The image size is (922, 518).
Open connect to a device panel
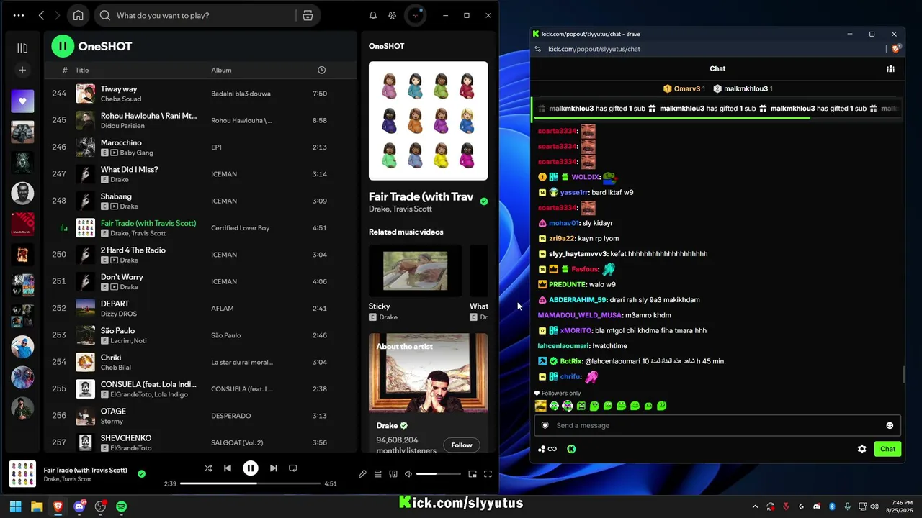[x=393, y=474]
